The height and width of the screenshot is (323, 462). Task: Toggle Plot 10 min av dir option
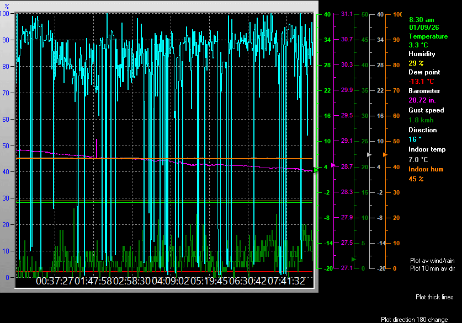pyautogui.click(x=432, y=268)
